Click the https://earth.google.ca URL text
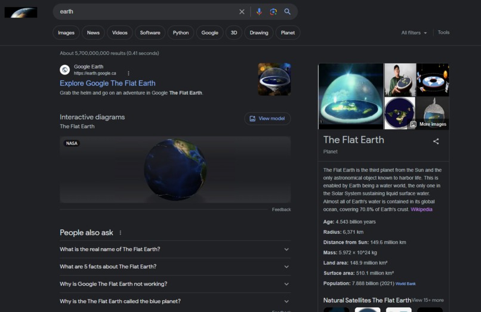 point(95,73)
